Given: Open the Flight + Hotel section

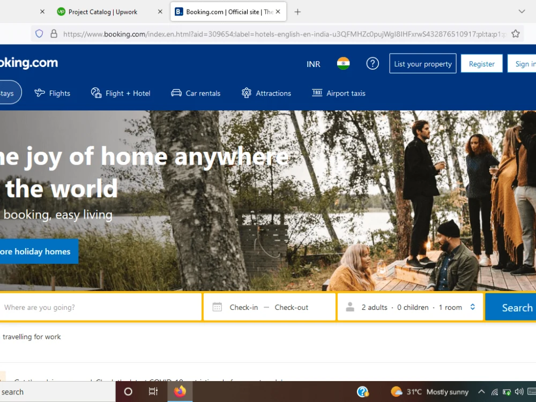Looking at the screenshot, I should (120, 93).
